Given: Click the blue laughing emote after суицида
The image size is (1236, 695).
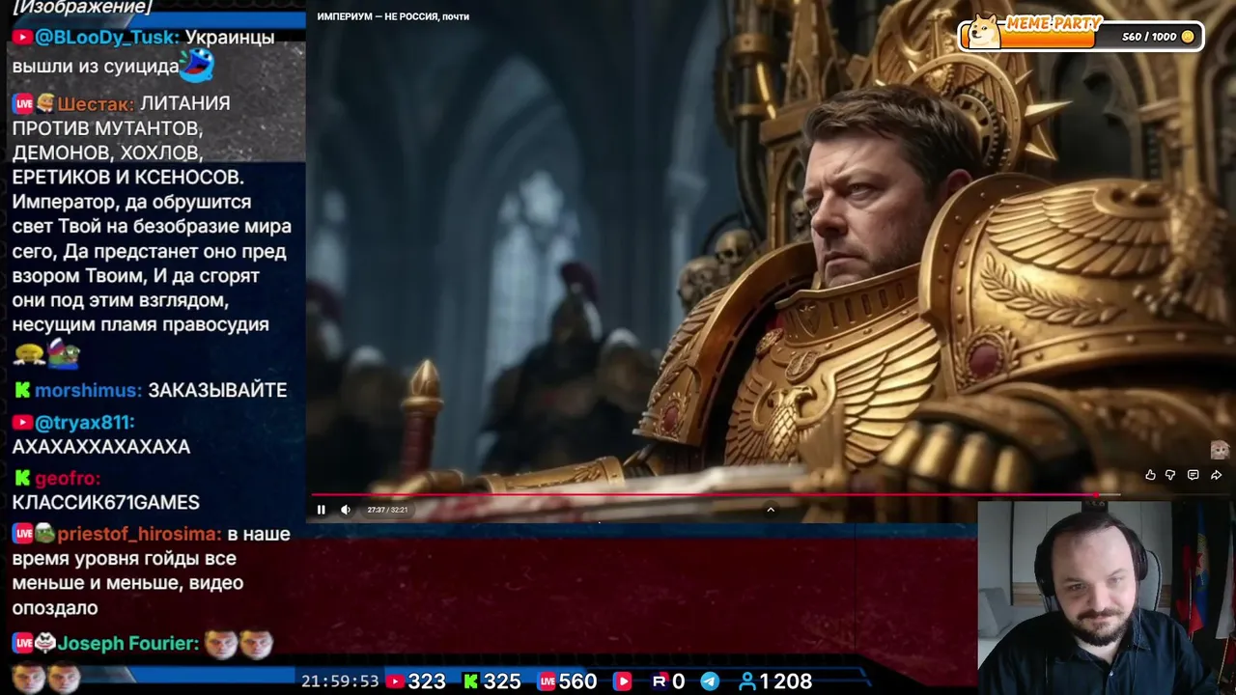Looking at the screenshot, I should [197, 65].
